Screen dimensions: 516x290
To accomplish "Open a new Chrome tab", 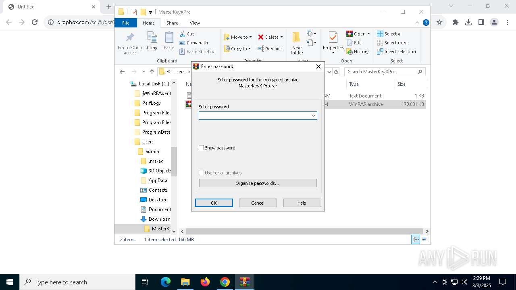I will [108, 7].
